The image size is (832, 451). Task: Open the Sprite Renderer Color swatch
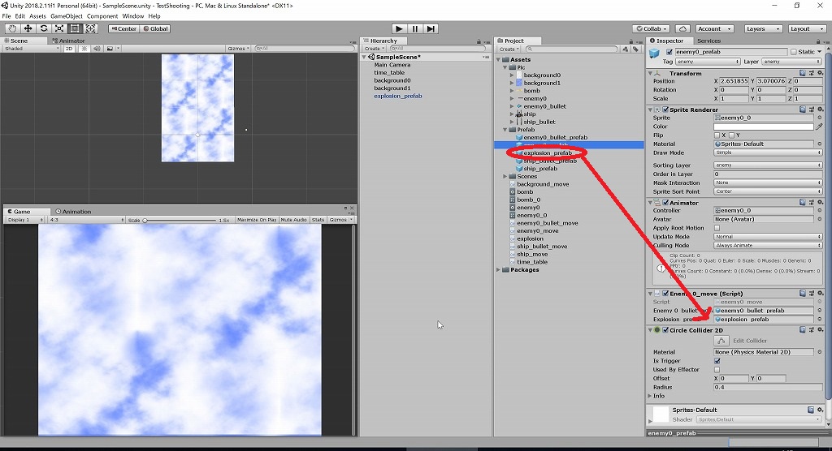764,127
